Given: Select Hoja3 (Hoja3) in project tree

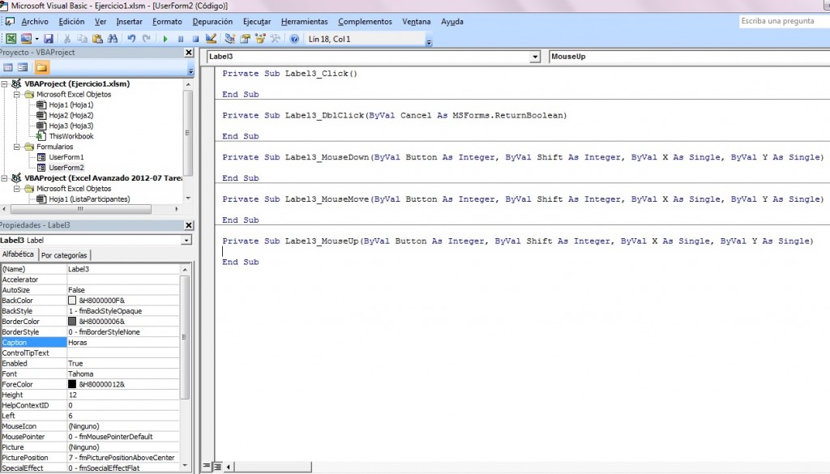Looking at the screenshot, I should [x=71, y=126].
